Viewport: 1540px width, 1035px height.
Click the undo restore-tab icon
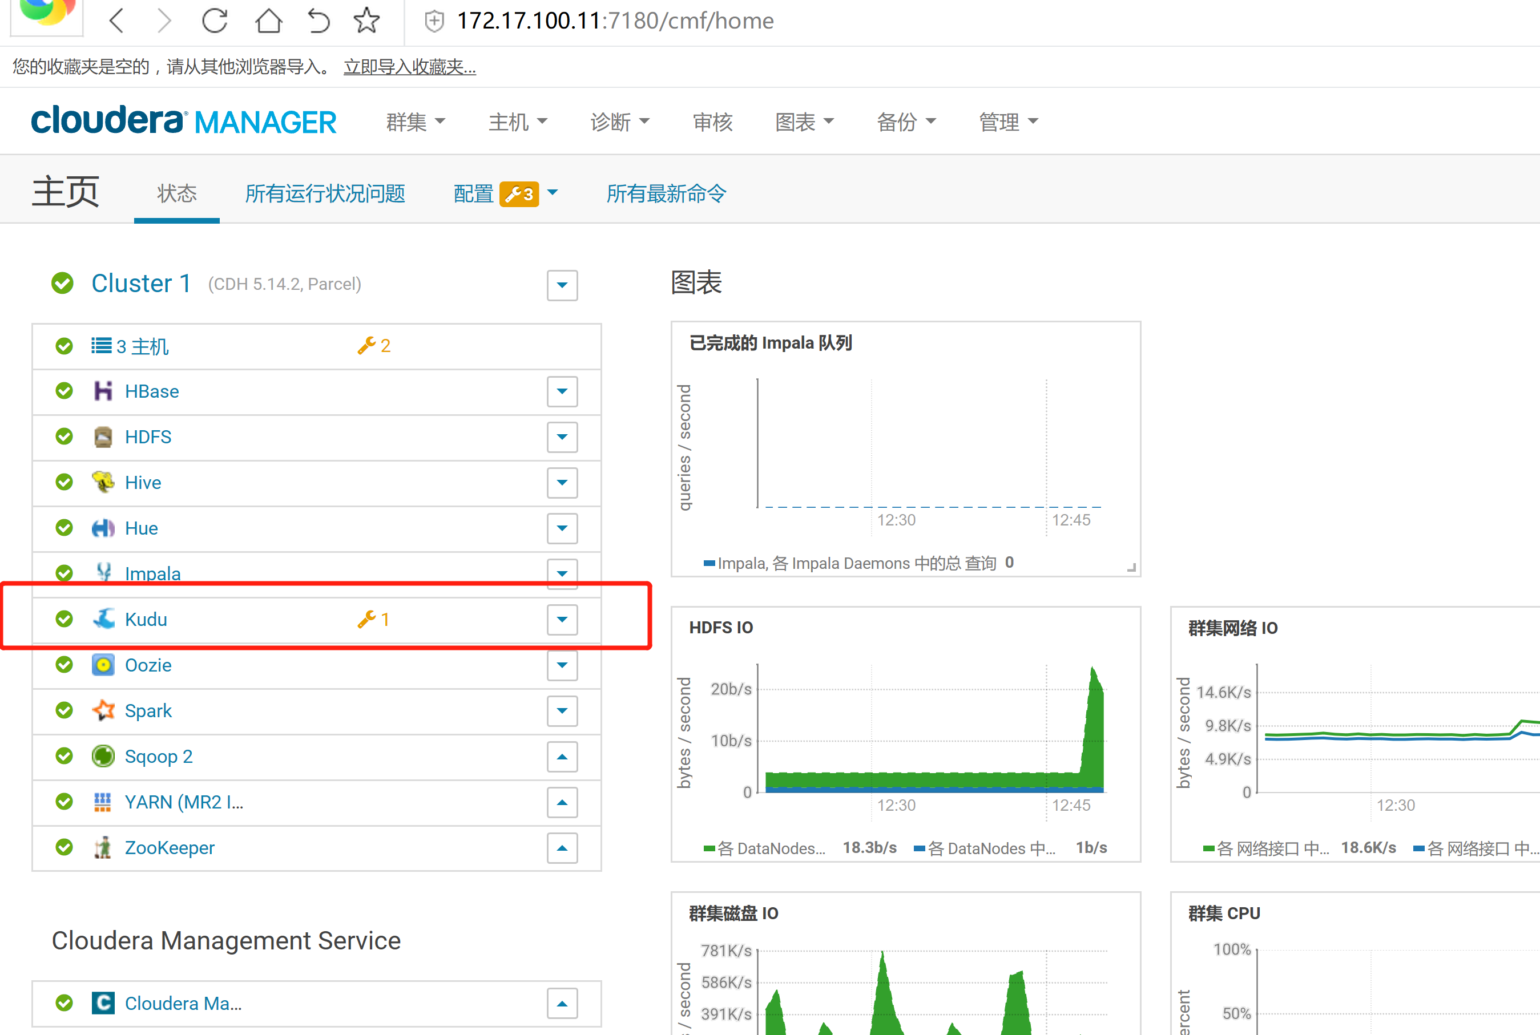(x=319, y=21)
